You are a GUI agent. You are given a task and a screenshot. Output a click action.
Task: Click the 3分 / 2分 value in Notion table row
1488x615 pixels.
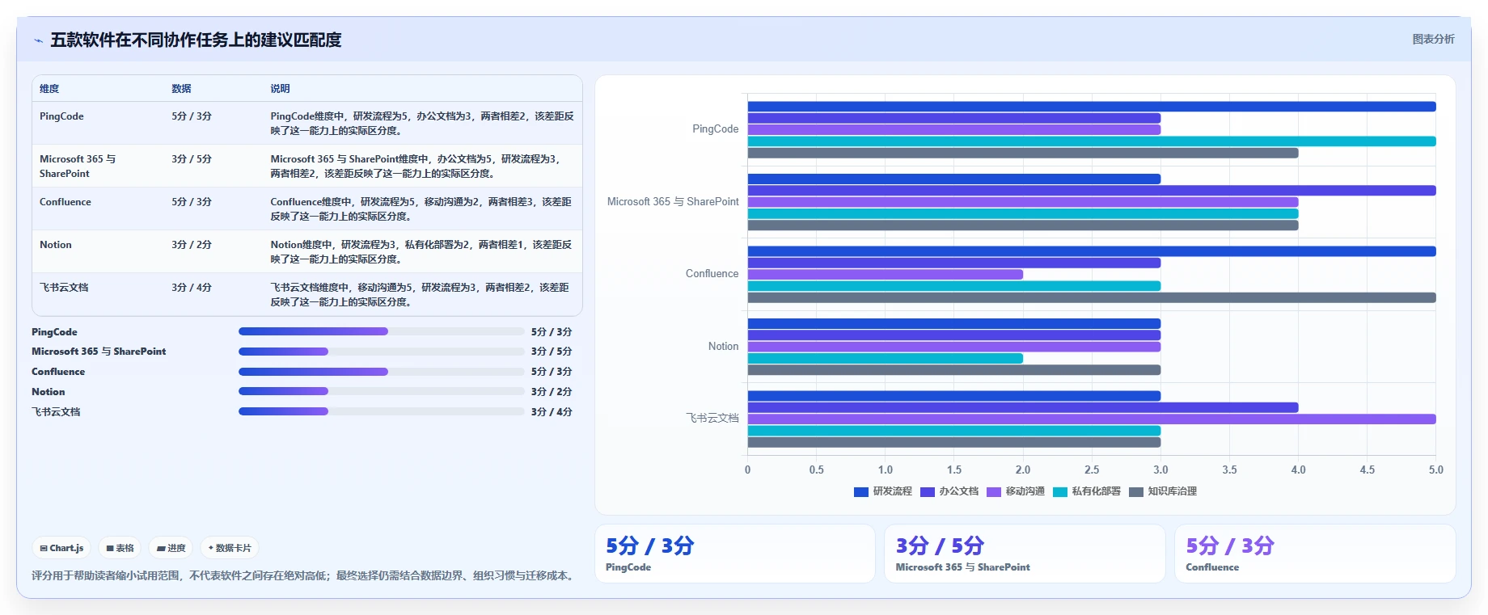click(192, 245)
